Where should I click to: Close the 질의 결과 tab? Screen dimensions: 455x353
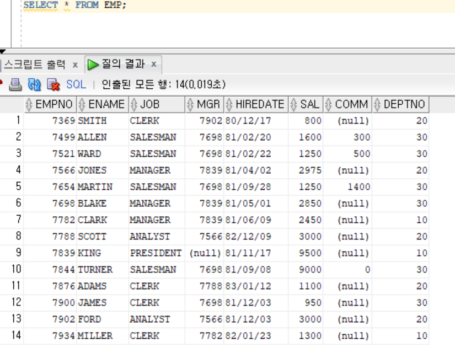click(154, 65)
